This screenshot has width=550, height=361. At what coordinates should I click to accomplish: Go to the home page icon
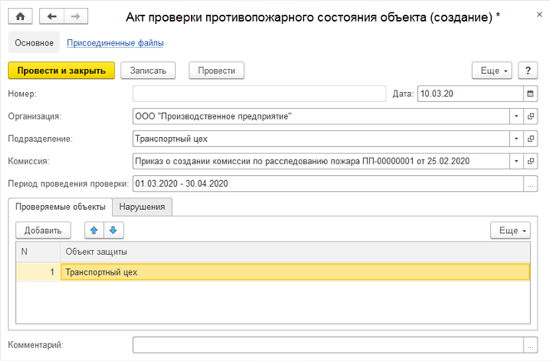pyautogui.click(x=20, y=17)
